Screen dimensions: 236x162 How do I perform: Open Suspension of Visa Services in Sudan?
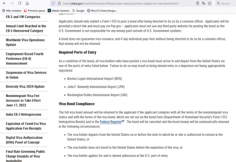(x=26, y=75)
